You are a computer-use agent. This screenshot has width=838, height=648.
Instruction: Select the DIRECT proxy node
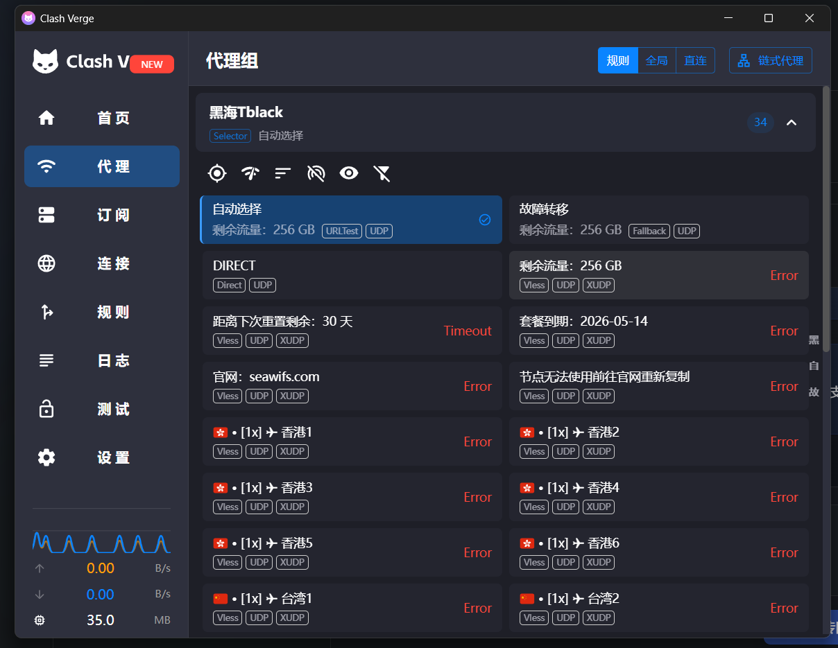click(x=352, y=274)
